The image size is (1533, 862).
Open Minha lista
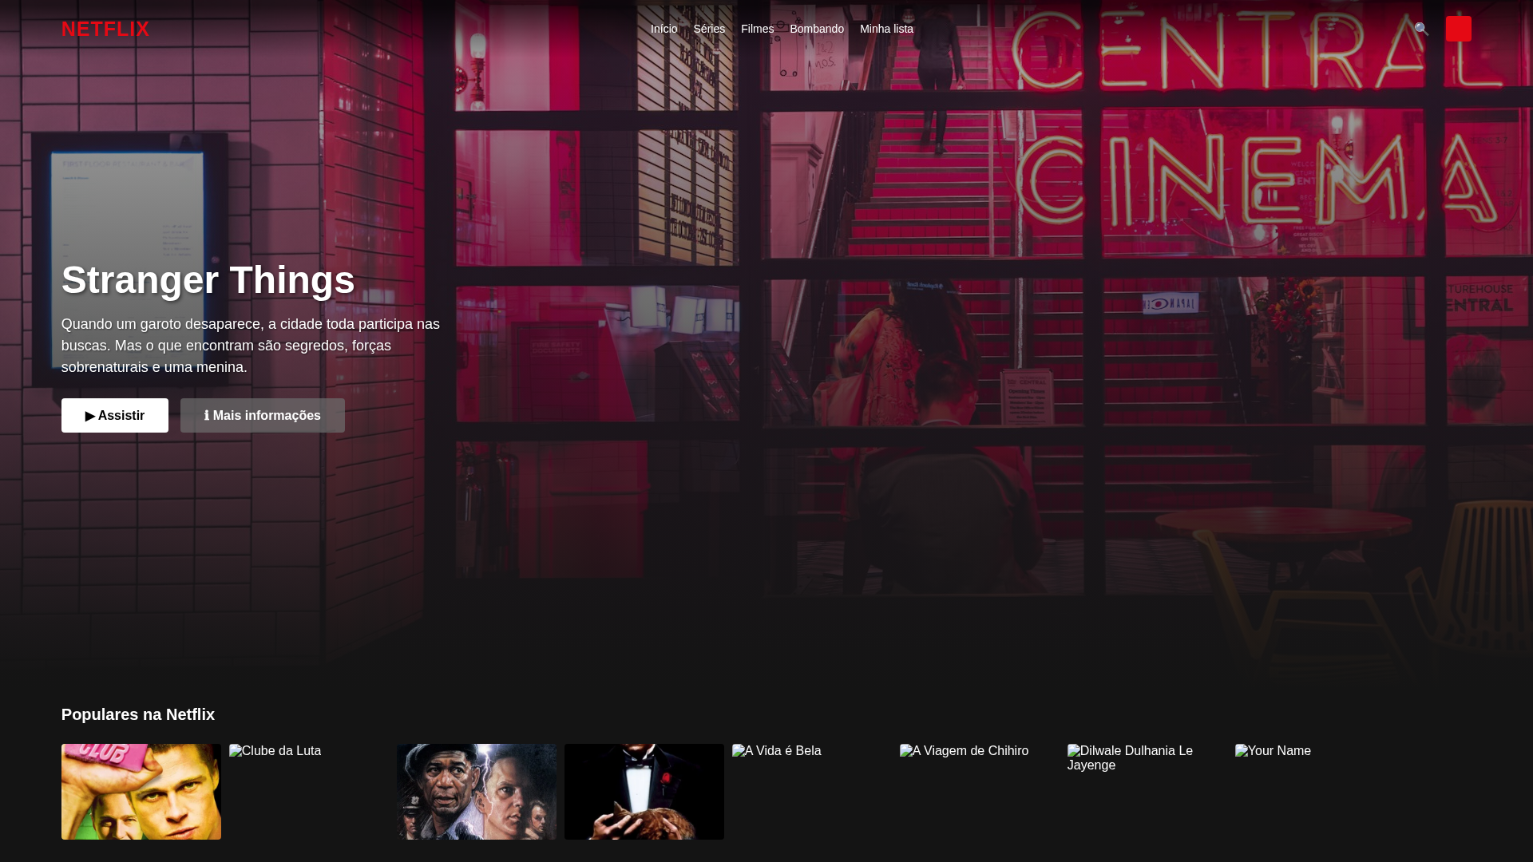click(886, 29)
